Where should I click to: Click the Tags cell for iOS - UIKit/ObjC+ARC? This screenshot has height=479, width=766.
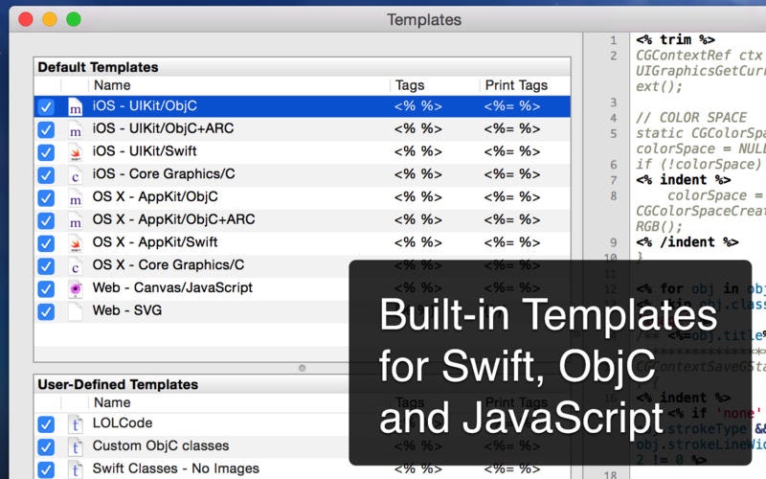[x=418, y=128]
